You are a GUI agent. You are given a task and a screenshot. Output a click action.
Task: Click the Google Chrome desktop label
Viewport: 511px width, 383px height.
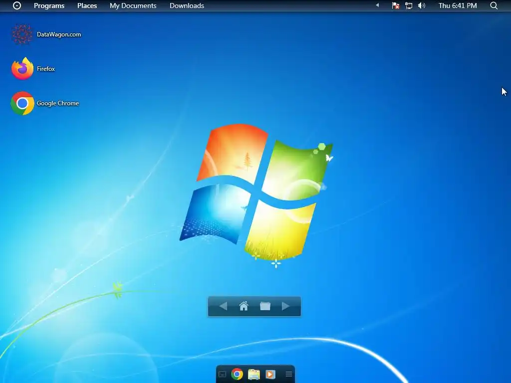[x=58, y=103]
